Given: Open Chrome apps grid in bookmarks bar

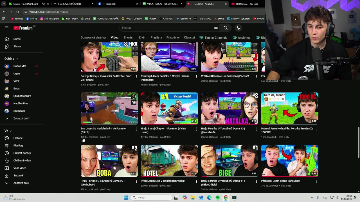Looking at the screenshot, I should point(4,19).
